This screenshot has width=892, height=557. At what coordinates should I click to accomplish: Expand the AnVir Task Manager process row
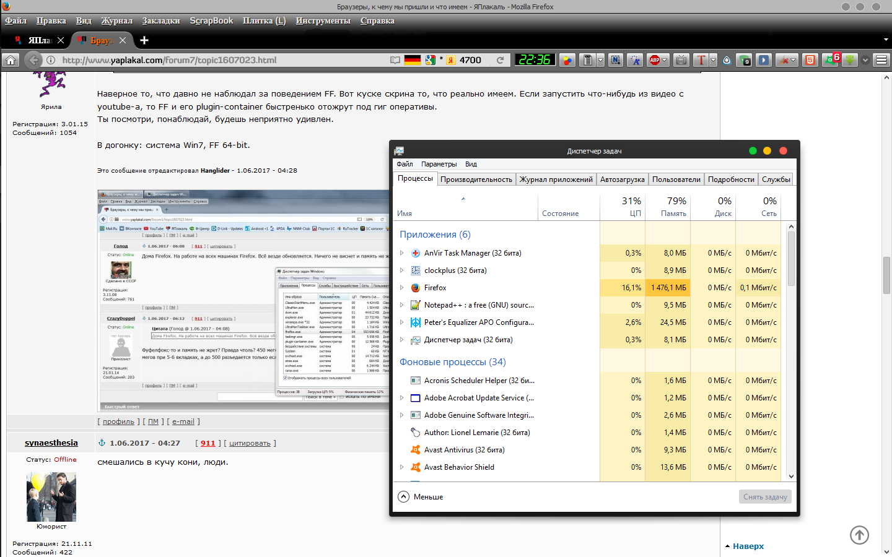[x=402, y=253]
